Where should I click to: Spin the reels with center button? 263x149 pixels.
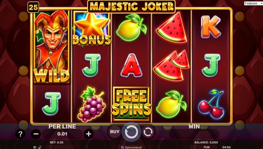pos(131,132)
